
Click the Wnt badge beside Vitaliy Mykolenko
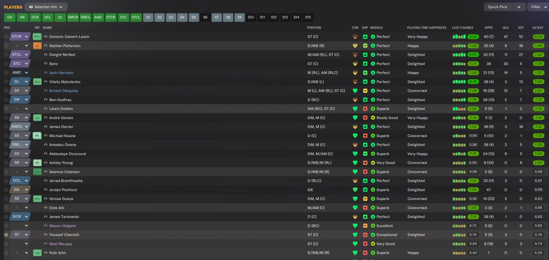click(37, 81)
